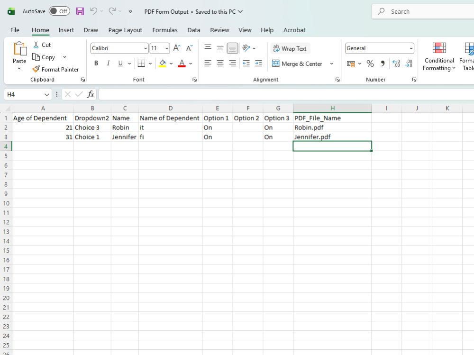The width and height of the screenshot is (474, 355).
Task: Switch to the Data tab
Action: click(x=194, y=30)
